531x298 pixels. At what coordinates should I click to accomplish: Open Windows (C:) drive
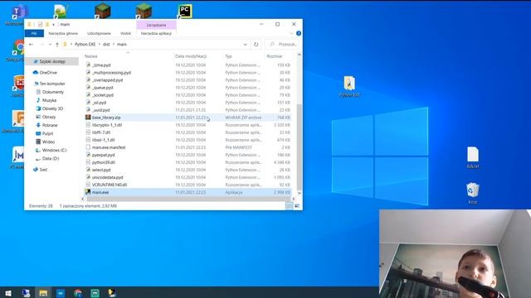[x=54, y=150]
